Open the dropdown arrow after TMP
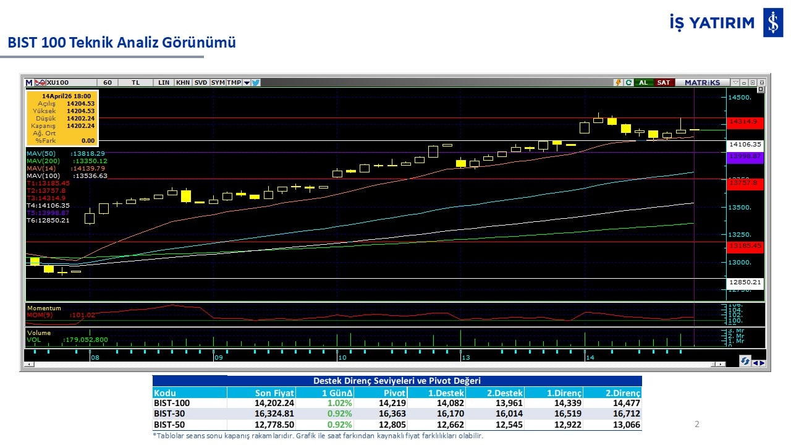This screenshot has height=445, width=791. 247,82
